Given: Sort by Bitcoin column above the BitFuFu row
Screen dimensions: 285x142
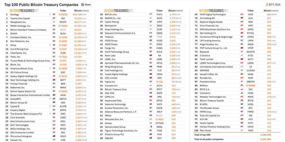Looking at the screenshot, I should 176,11.
